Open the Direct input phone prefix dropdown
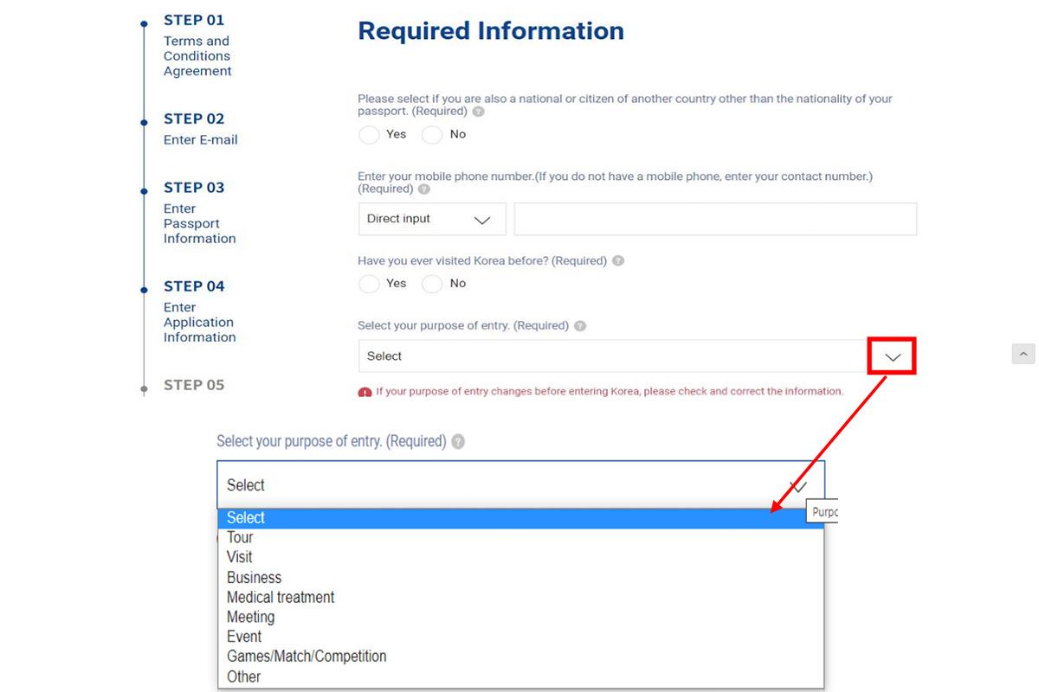The image size is (1039, 692). point(432,220)
